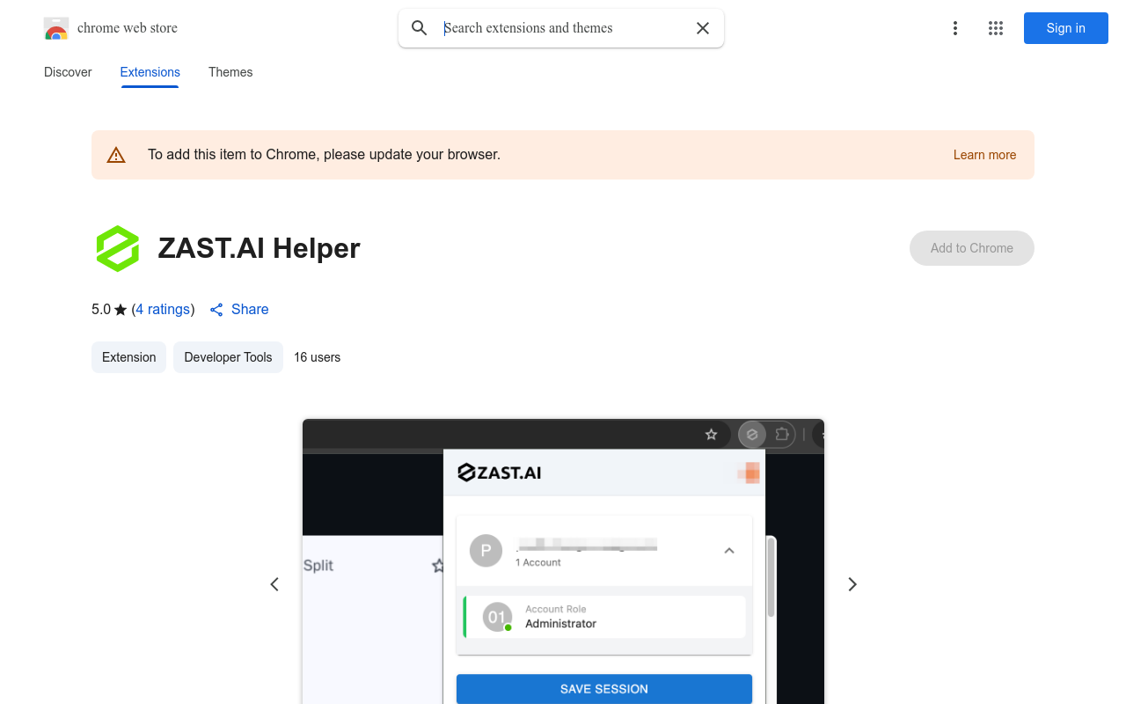Open the Learn more link
The width and height of the screenshot is (1126, 704).
tap(984, 155)
